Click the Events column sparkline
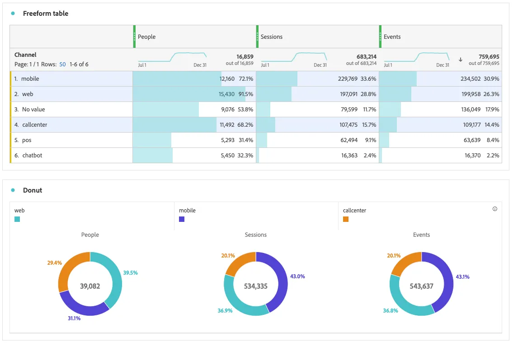The image size is (513, 345). (416, 57)
